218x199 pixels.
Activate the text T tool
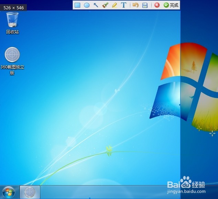pos(123,5)
